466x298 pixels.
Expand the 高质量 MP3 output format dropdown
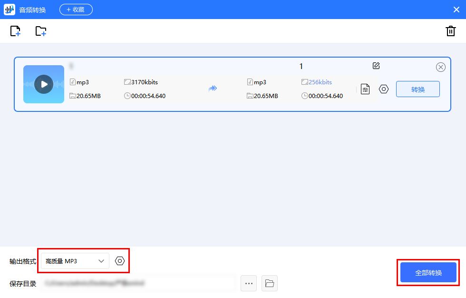point(75,261)
